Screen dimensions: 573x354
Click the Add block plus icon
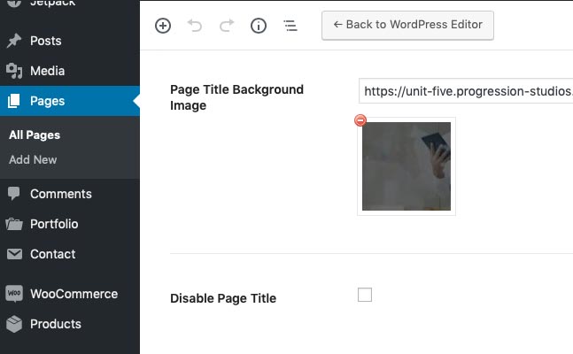163,26
